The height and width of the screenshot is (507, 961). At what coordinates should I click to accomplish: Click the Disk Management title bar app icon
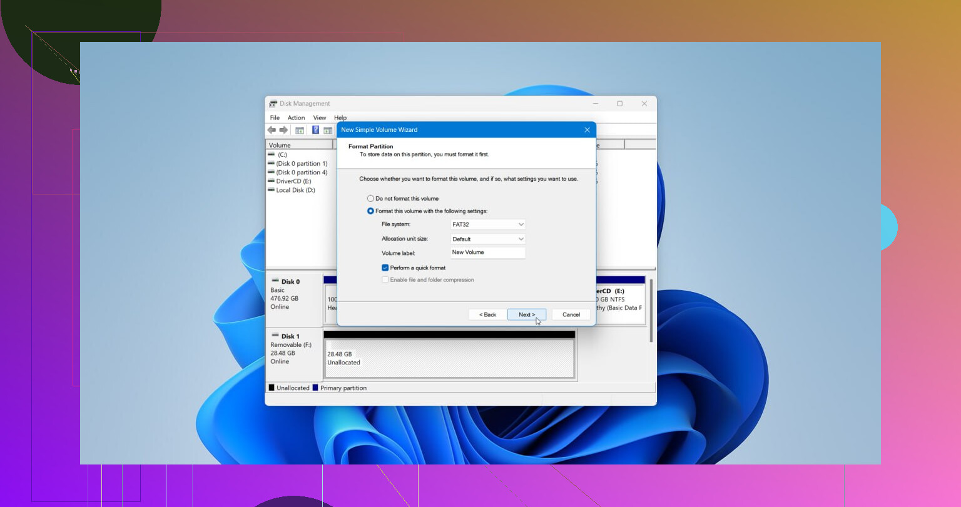[x=273, y=104]
